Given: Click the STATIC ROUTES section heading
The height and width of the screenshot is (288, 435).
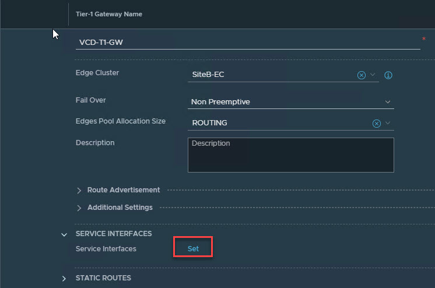Looking at the screenshot, I should pyautogui.click(x=103, y=278).
